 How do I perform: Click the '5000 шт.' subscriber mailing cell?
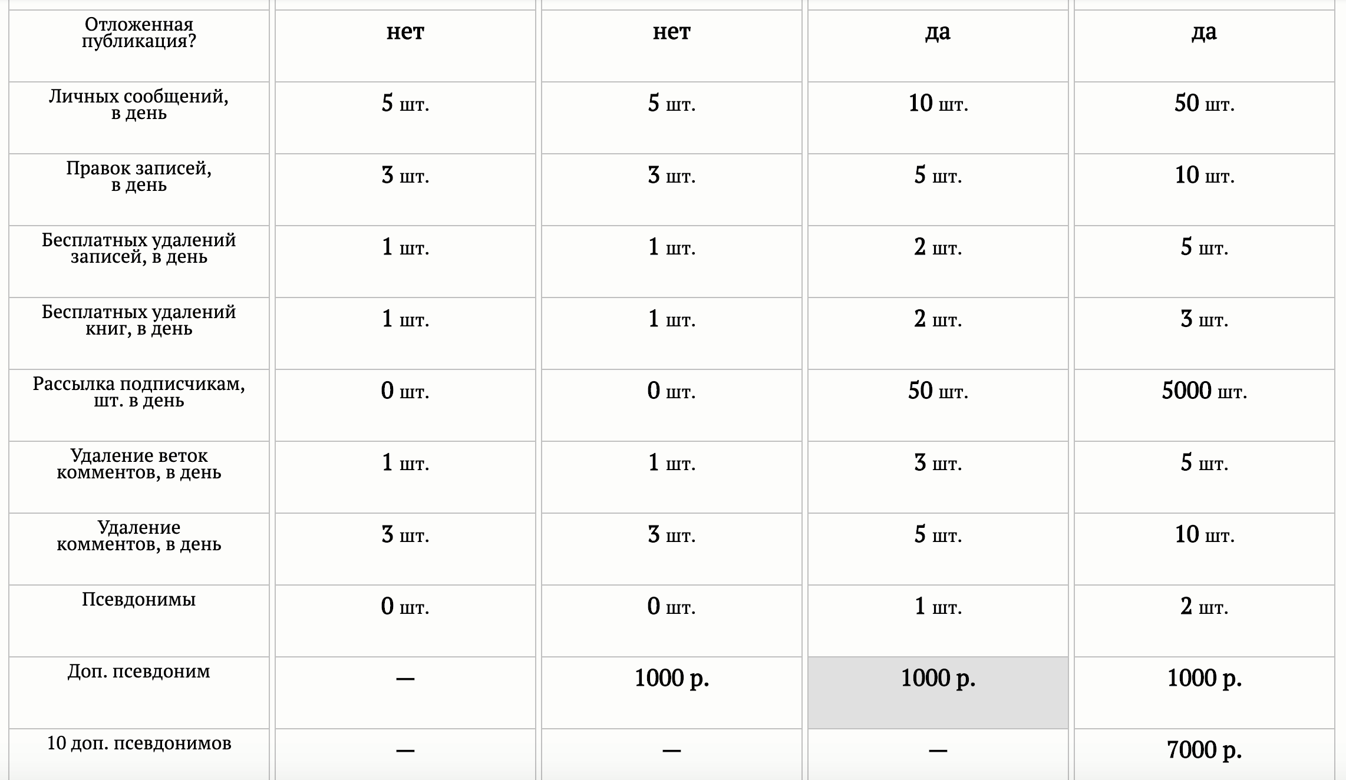1204,391
